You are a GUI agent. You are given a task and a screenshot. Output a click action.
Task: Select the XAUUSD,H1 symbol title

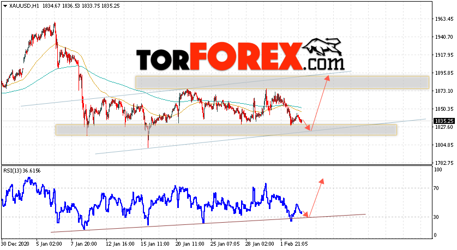click(24, 6)
